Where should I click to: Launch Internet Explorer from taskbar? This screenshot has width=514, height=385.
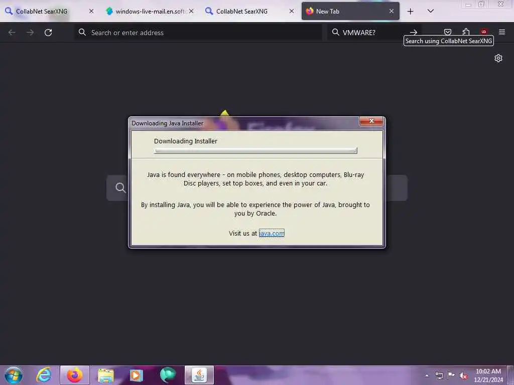pos(44,375)
